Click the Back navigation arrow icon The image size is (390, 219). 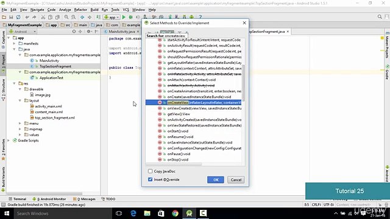click(82, 17)
